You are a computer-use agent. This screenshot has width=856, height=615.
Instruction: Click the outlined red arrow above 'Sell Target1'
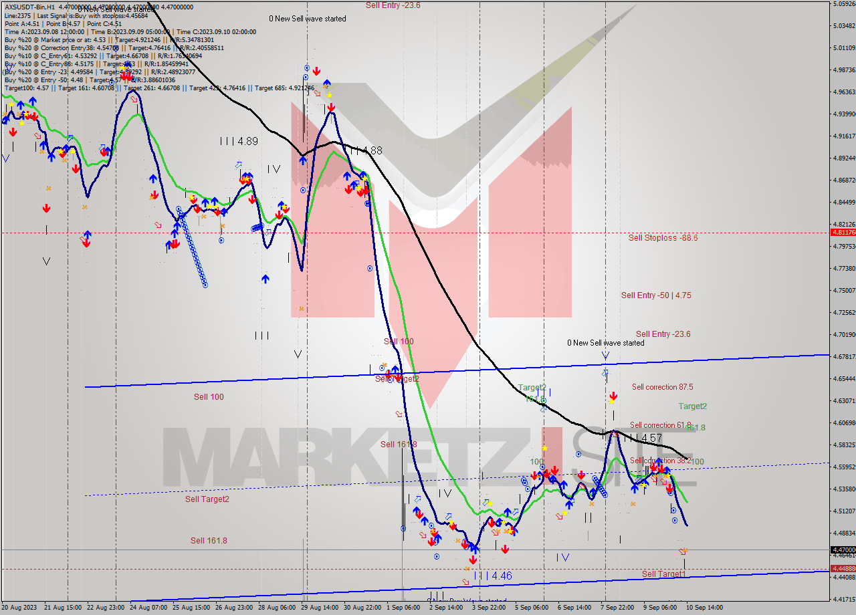click(683, 551)
